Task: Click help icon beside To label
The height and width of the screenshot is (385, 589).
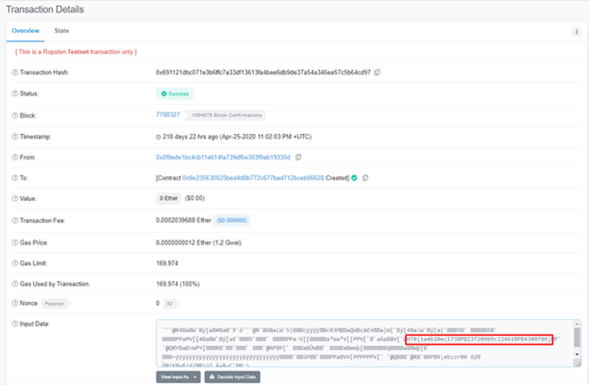Action: (x=14, y=178)
